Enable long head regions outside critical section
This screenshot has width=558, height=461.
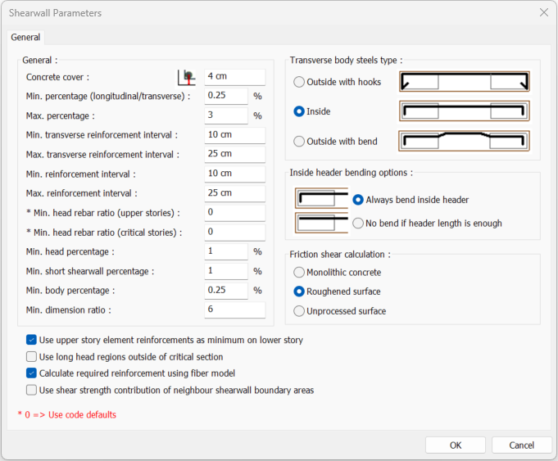coord(31,357)
